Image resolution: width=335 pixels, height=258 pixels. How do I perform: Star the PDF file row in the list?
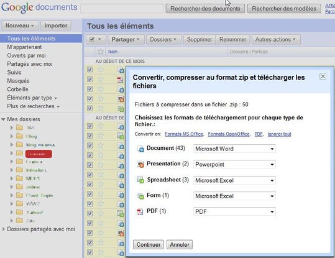pos(101,80)
